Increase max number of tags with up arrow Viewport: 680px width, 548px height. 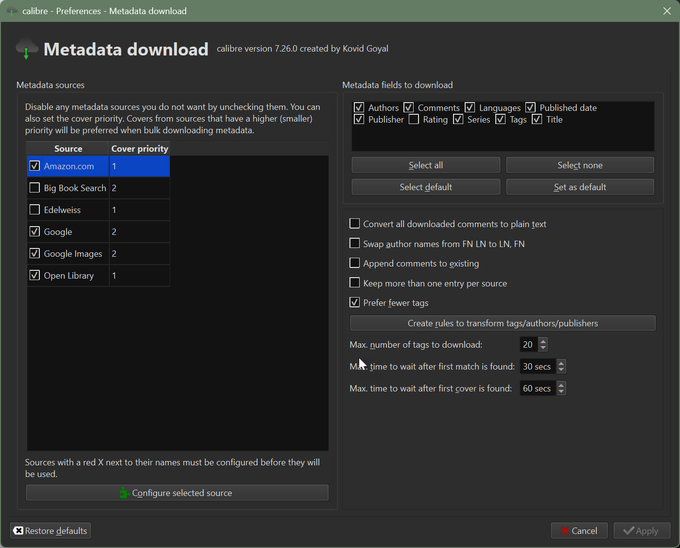(543, 341)
